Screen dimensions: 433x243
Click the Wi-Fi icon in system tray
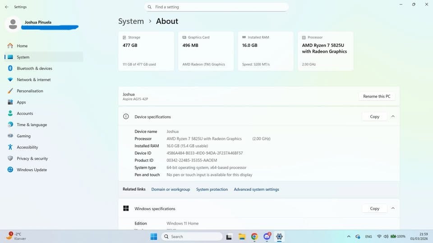tap(379, 236)
